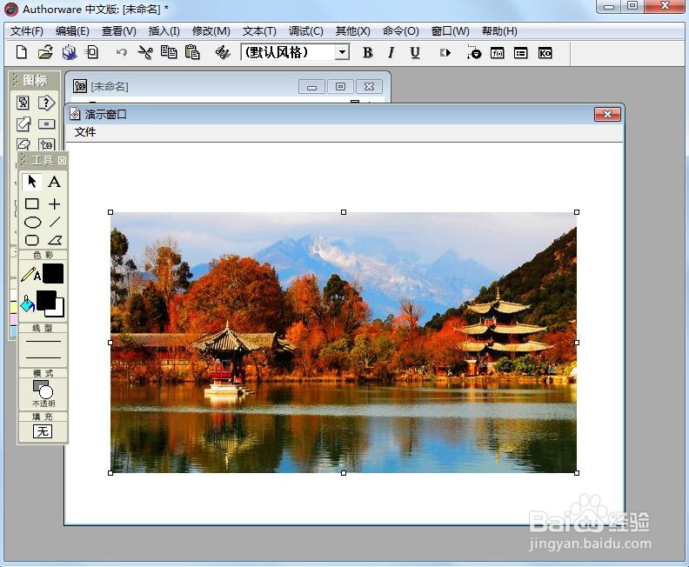This screenshot has width=689, height=567.
Task: Open the 插入(I) menu
Action: (164, 31)
